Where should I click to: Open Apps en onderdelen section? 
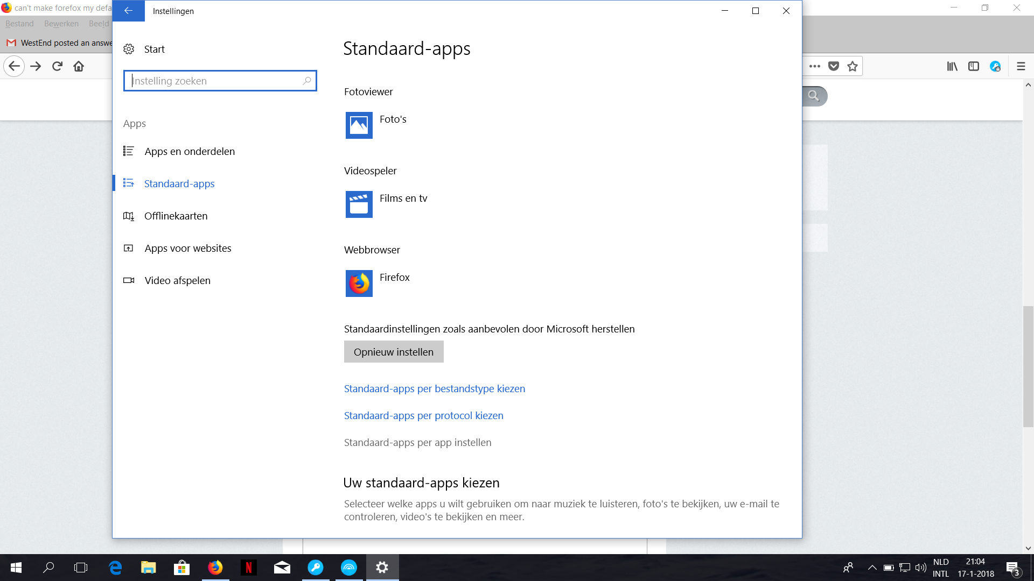190,151
